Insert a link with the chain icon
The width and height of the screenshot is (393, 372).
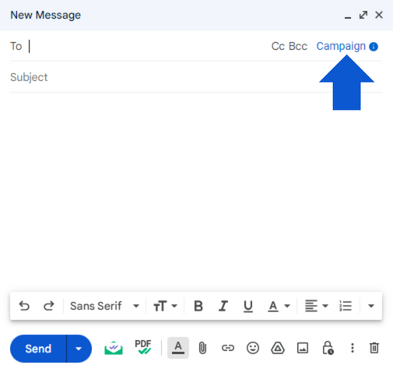[x=228, y=348]
